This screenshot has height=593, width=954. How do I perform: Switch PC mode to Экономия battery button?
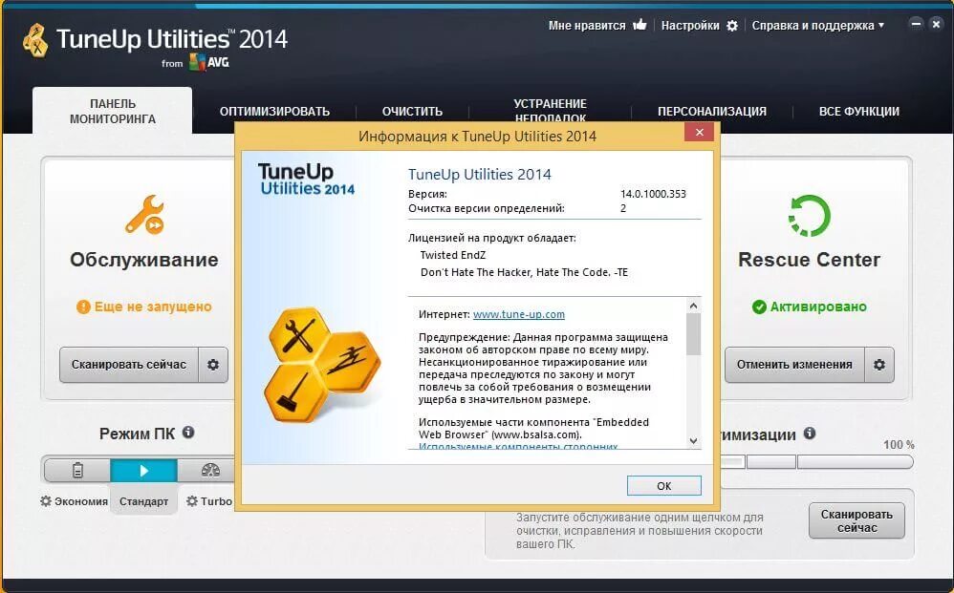[x=77, y=470]
